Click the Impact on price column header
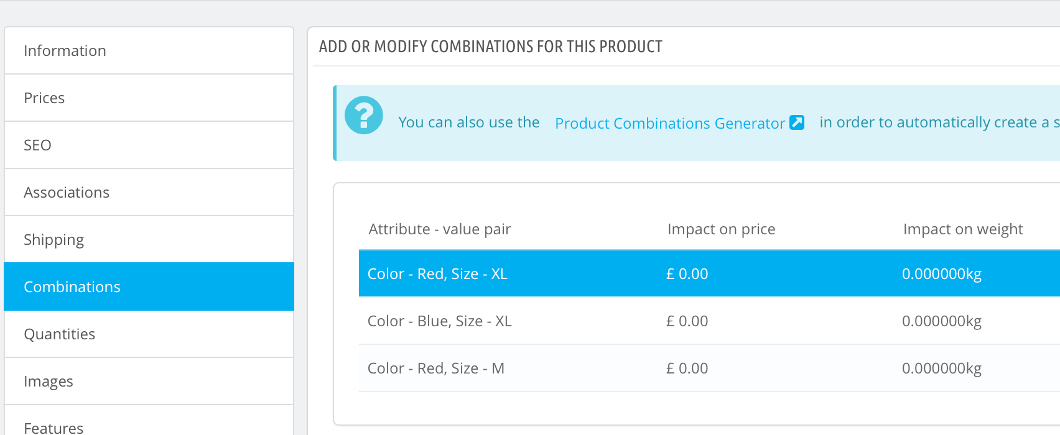 tap(721, 229)
